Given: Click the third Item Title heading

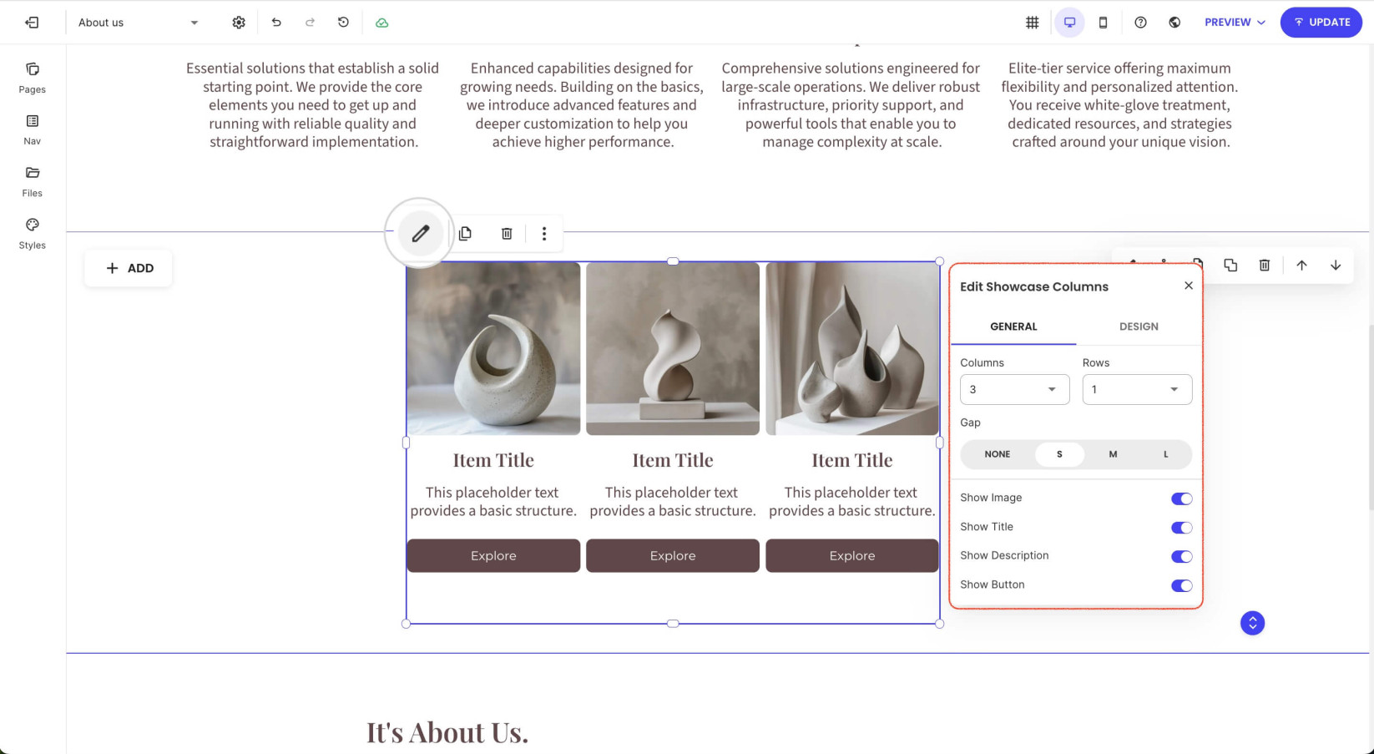Looking at the screenshot, I should (852, 460).
